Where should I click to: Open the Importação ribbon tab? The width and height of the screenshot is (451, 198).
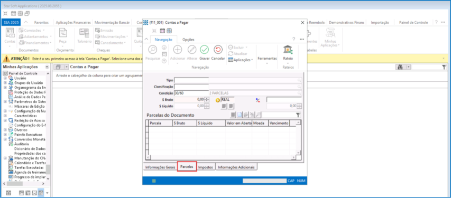380,22
